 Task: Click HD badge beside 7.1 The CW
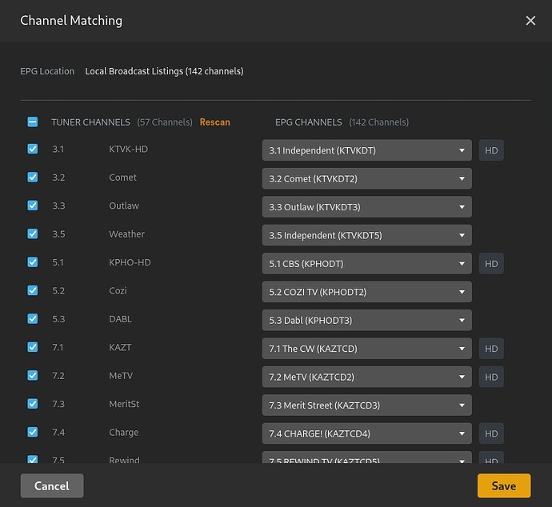(x=491, y=349)
